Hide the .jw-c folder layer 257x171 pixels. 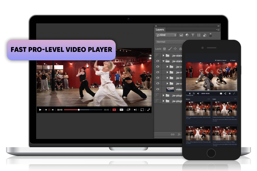click(158, 83)
